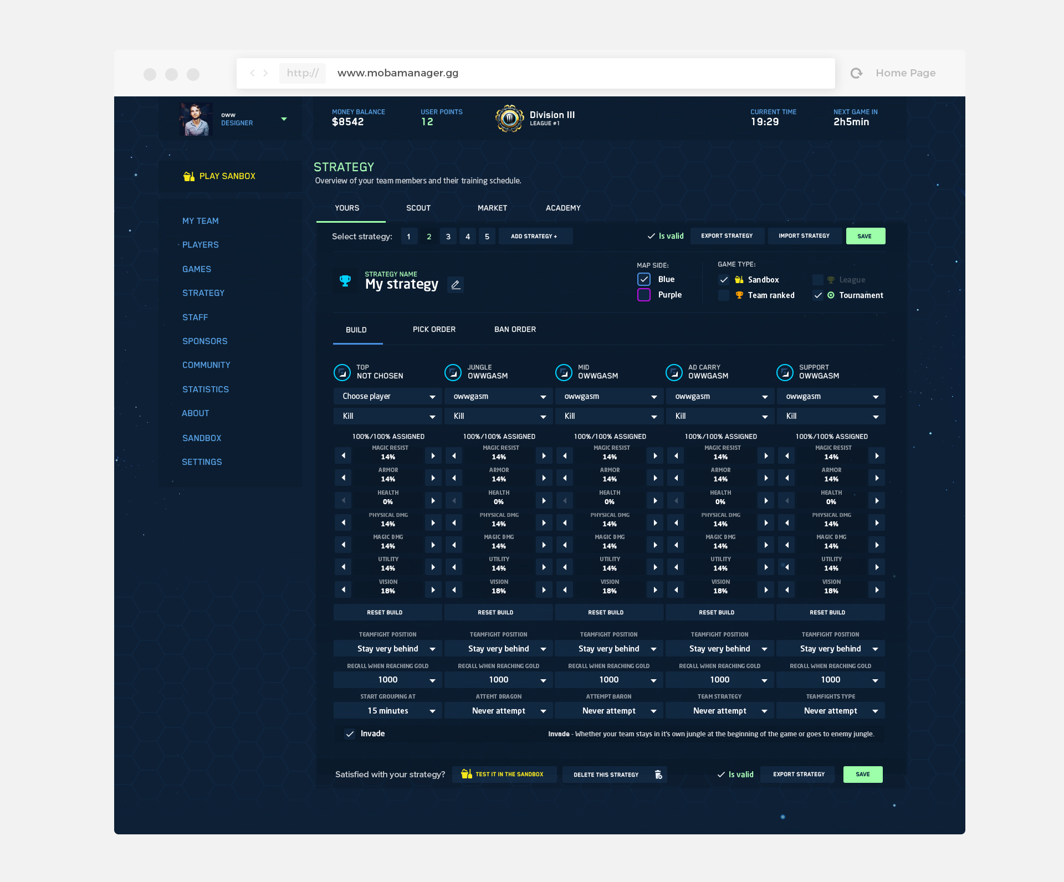Viewport: 1064px width, 882px height.
Task: Expand Start Grouping At 15 minutes dropdown
Action: 387,711
